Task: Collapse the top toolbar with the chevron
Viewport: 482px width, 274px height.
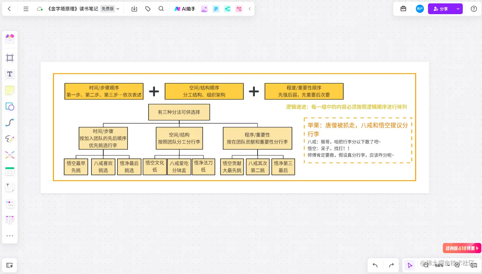Action: [x=250, y=9]
